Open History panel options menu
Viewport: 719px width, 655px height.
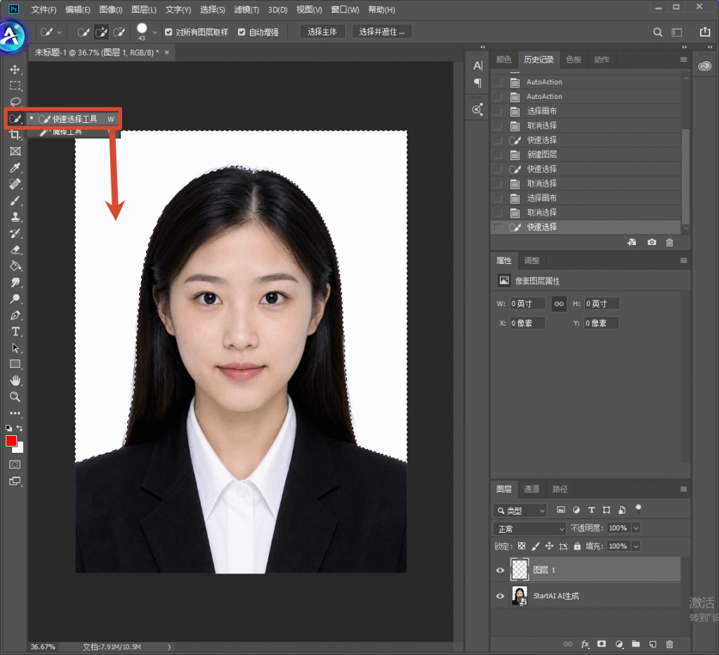point(683,60)
